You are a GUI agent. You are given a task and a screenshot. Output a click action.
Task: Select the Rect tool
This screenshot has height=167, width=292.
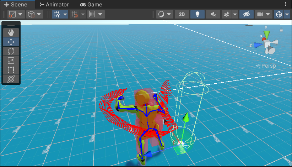tap(11, 69)
